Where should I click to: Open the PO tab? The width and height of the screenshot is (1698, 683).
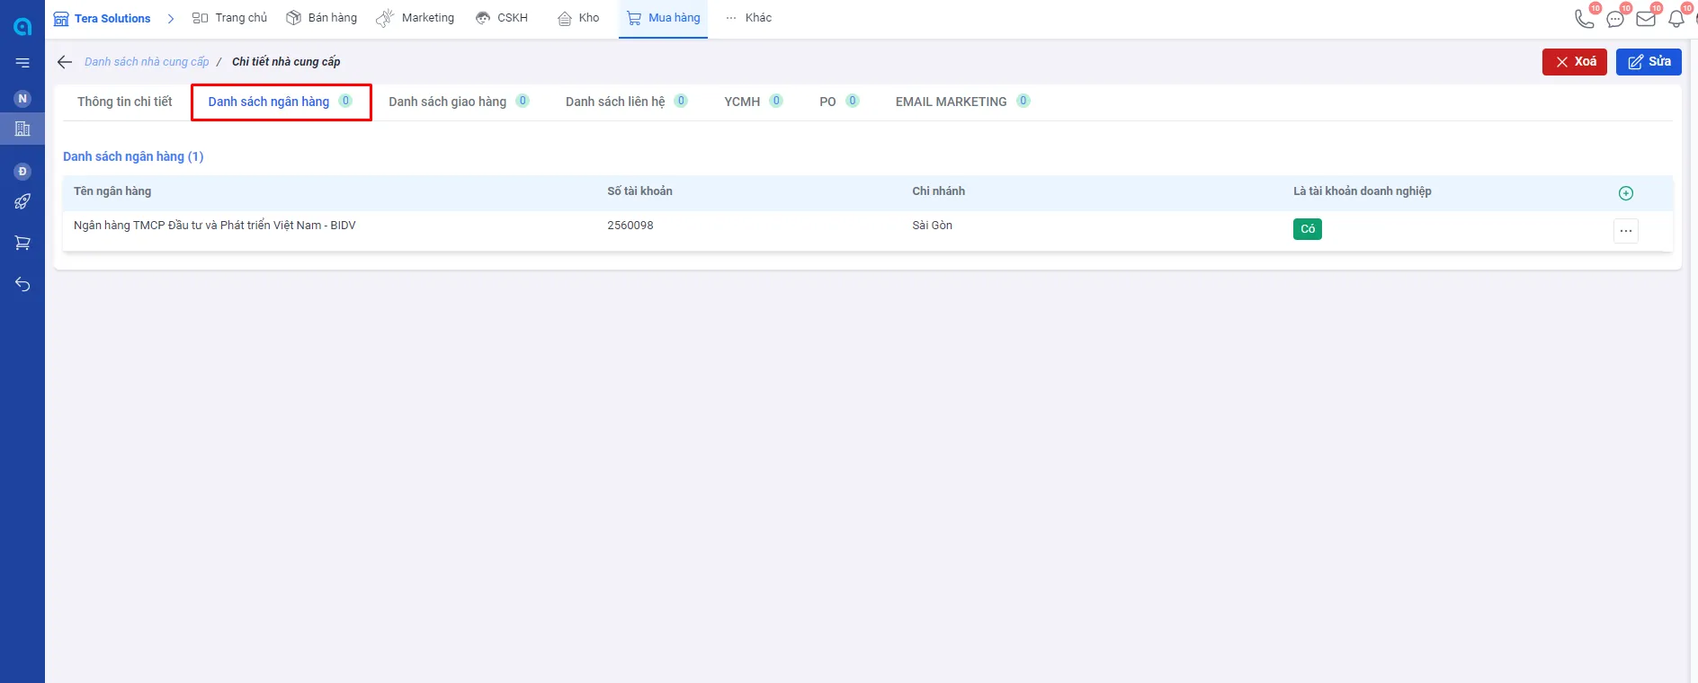839,102
